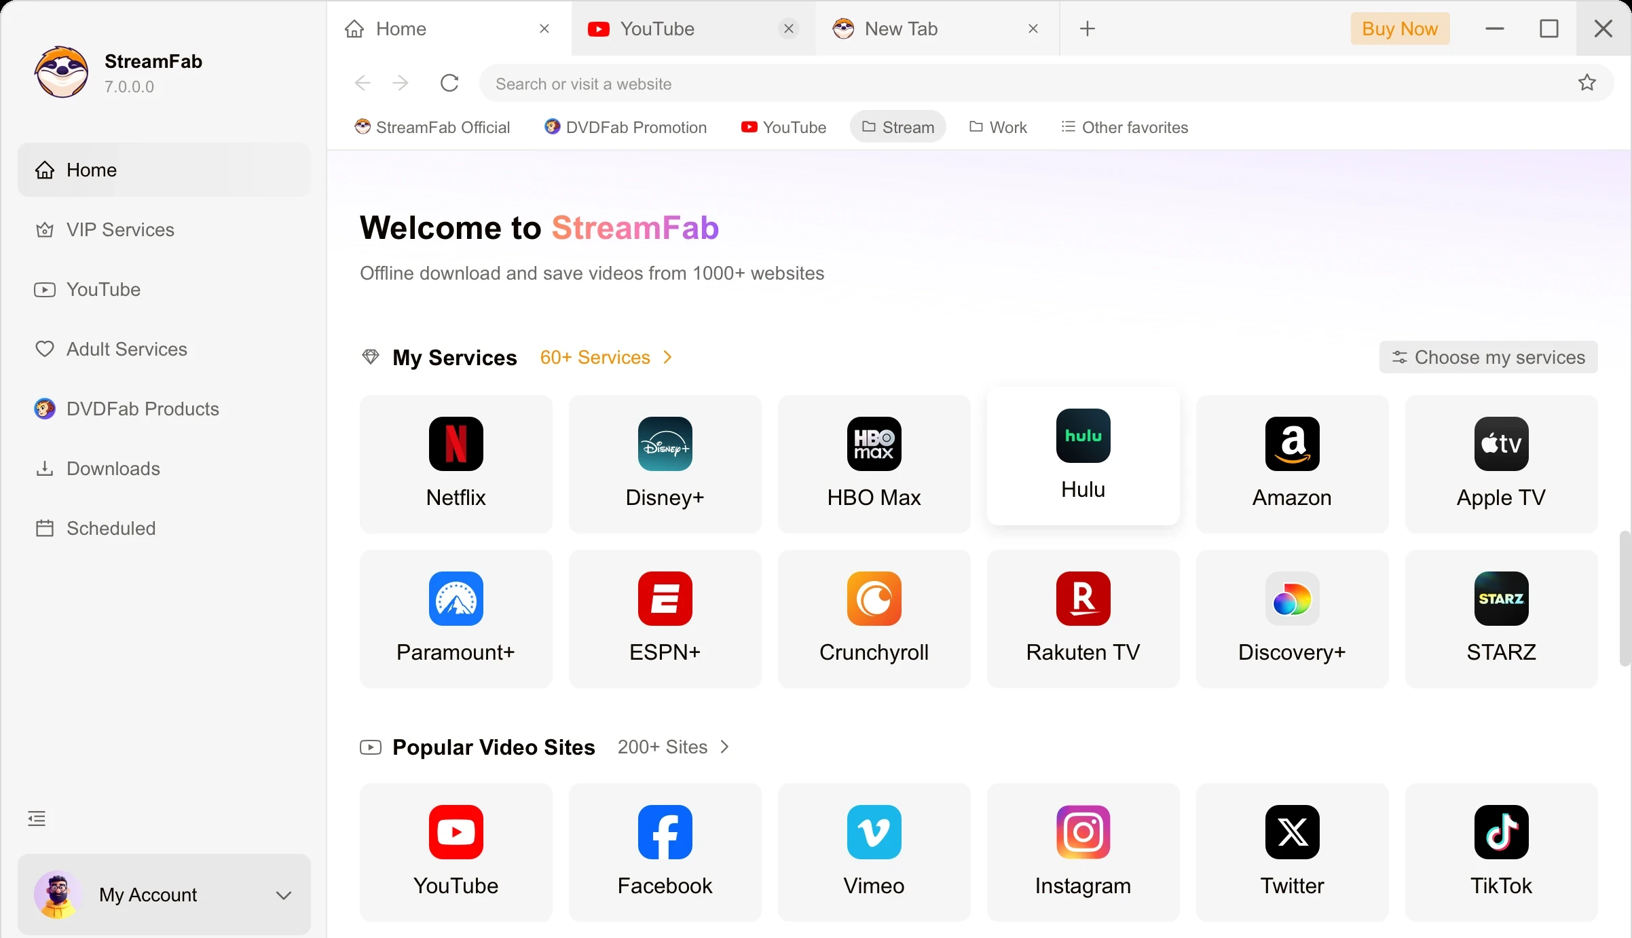Open a new browser tab
The width and height of the screenshot is (1632, 938).
[x=1088, y=29]
